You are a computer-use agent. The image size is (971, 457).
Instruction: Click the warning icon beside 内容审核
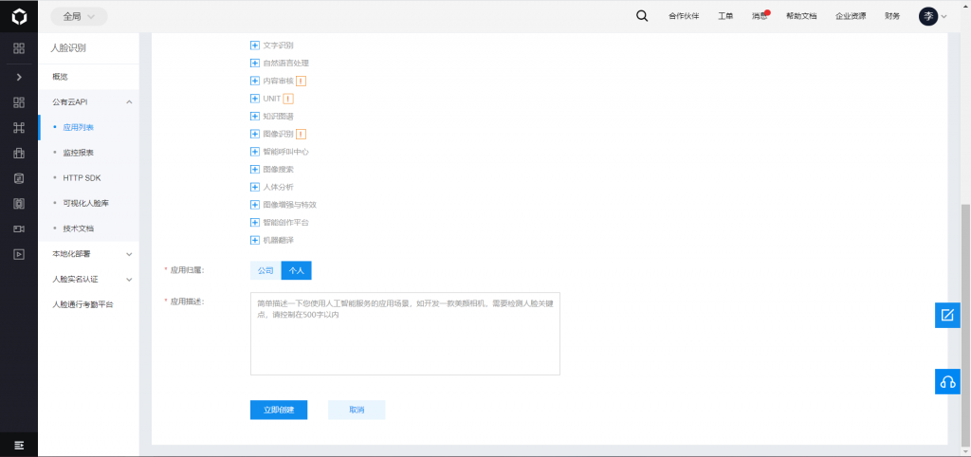(x=301, y=81)
